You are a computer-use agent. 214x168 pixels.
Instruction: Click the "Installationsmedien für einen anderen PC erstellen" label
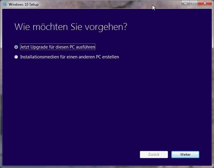pos(69,57)
